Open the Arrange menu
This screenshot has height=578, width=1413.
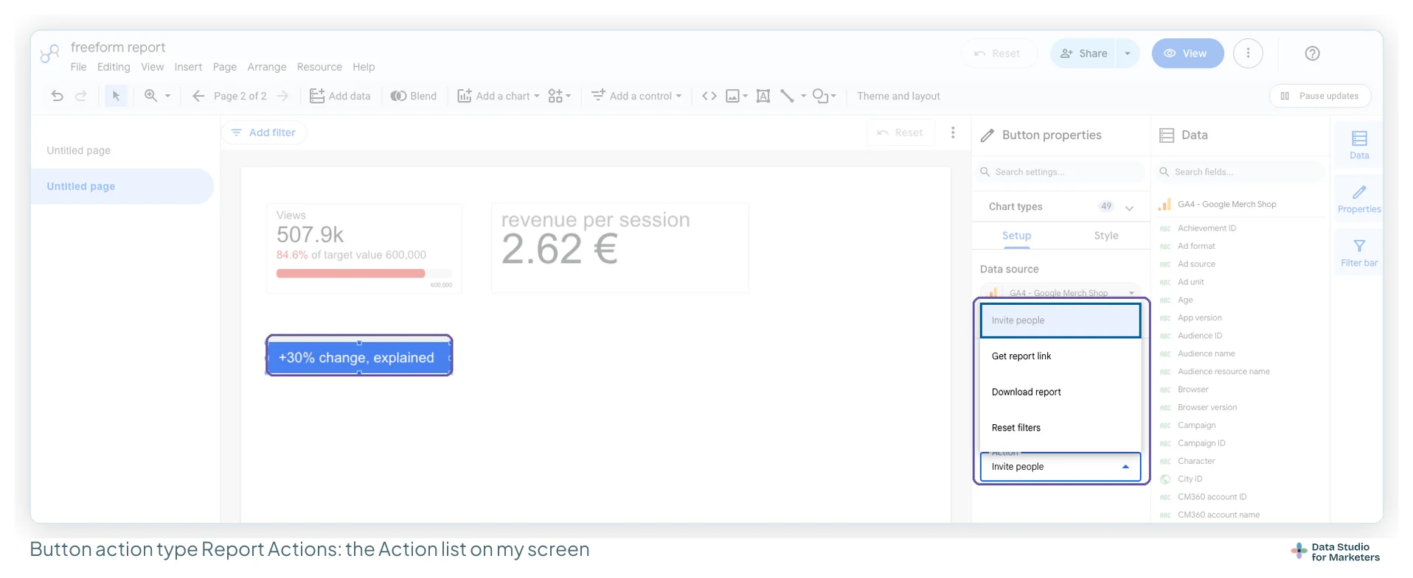point(267,67)
